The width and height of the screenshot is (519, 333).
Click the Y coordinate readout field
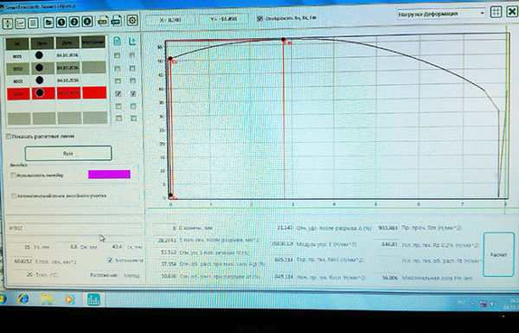click(224, 19)
